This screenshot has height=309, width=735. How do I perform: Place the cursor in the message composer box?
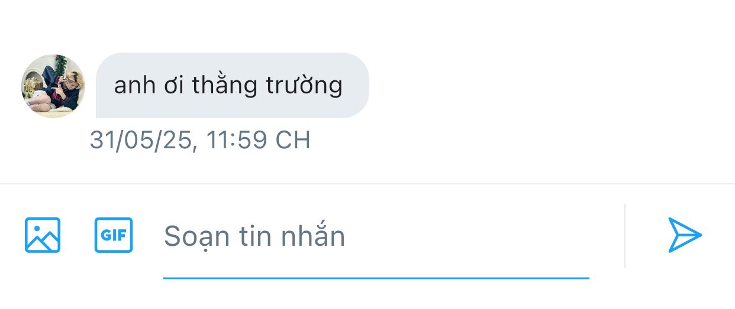[x=376, y=236]
